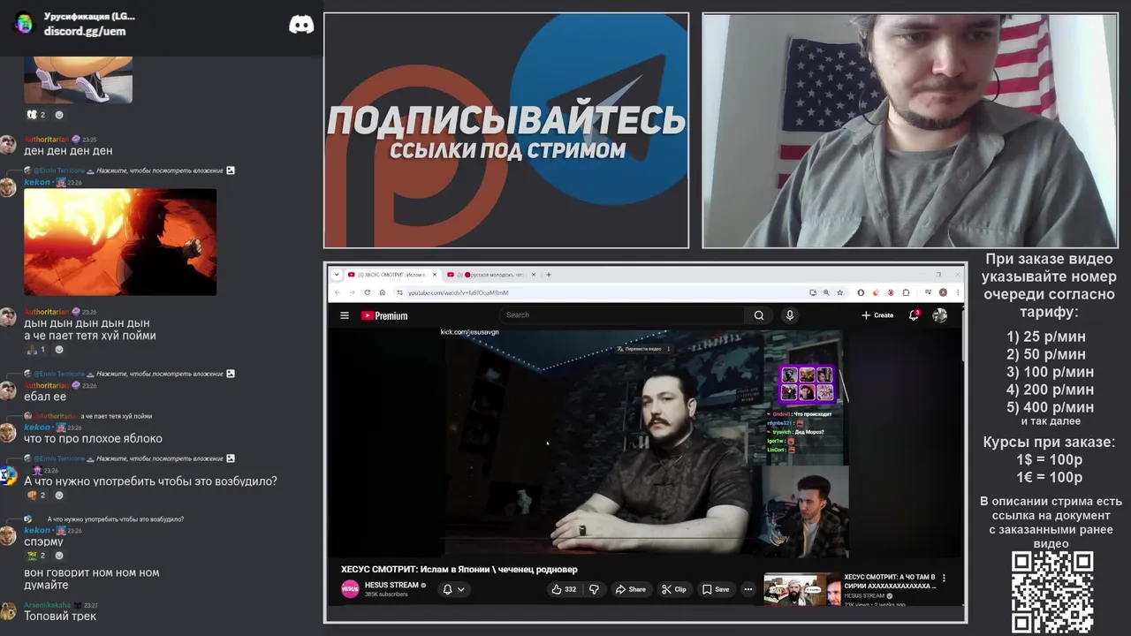Toggle reaction under 'А что нужно употребить' message
The height and width of the screenshot is (636, 1131).
click(36, 496)
